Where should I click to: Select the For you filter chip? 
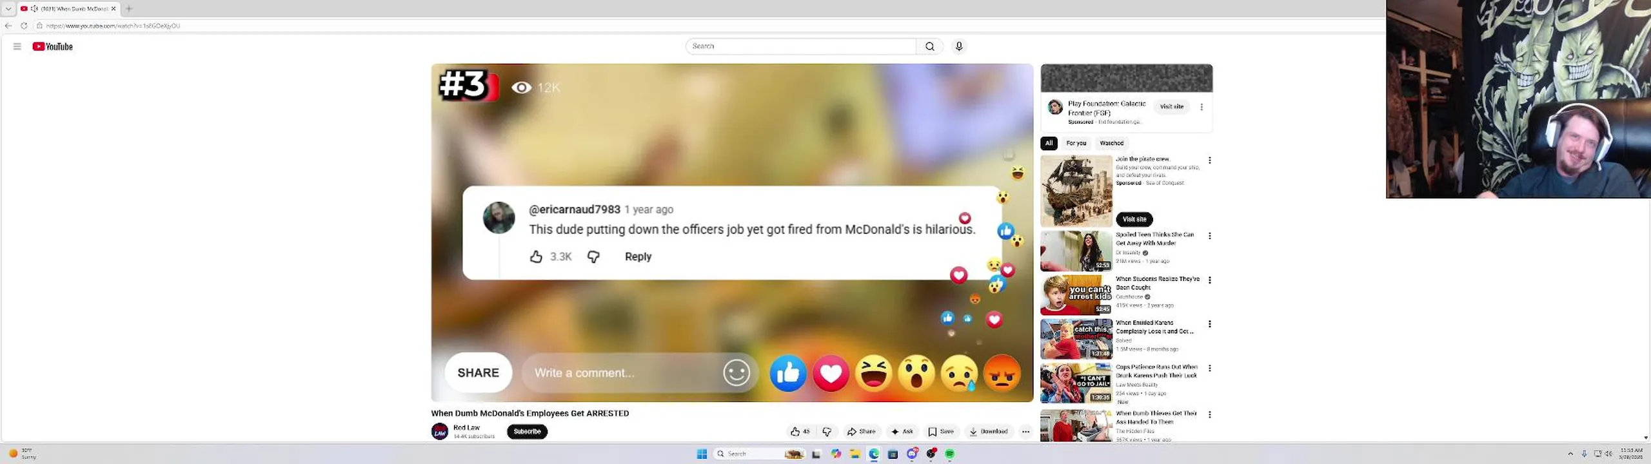point(1076,143)
